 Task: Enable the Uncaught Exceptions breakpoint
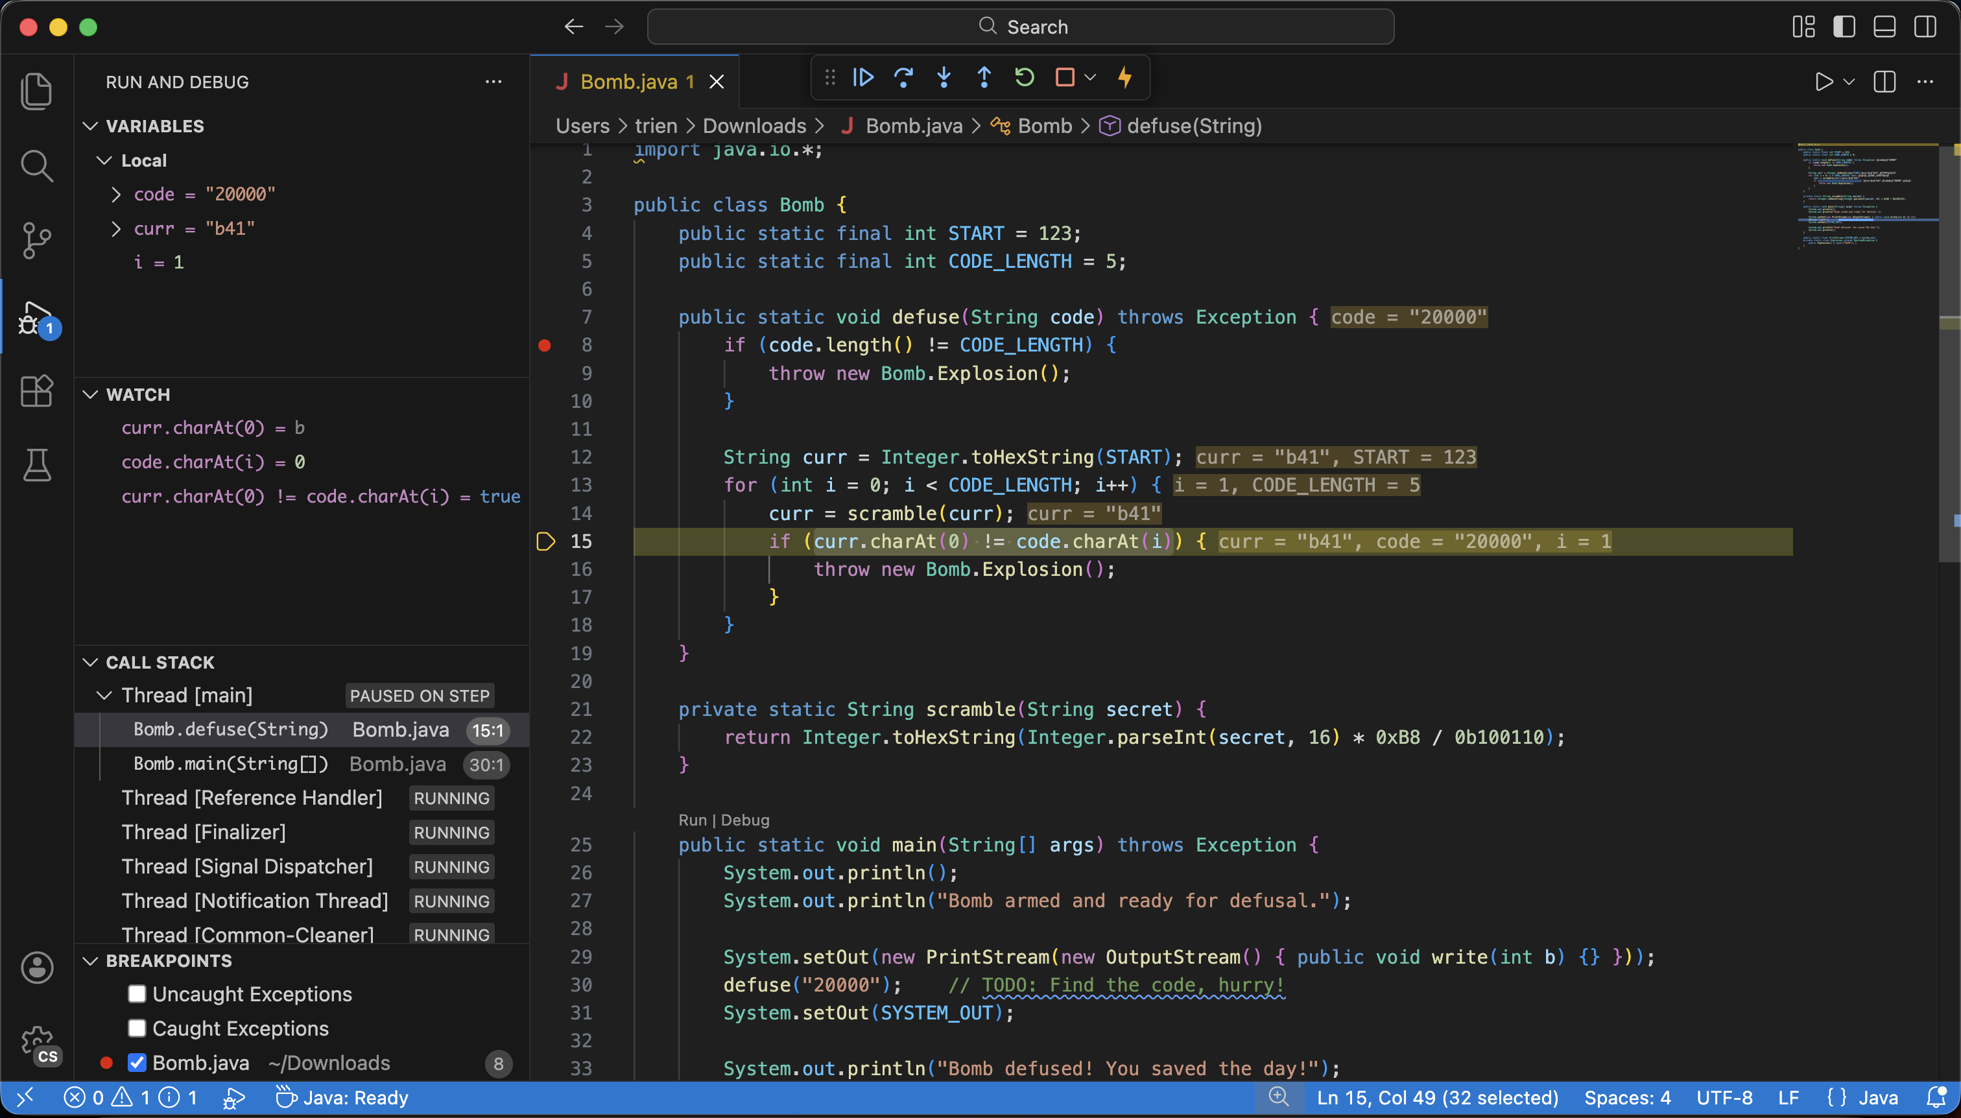pos(137,993)
